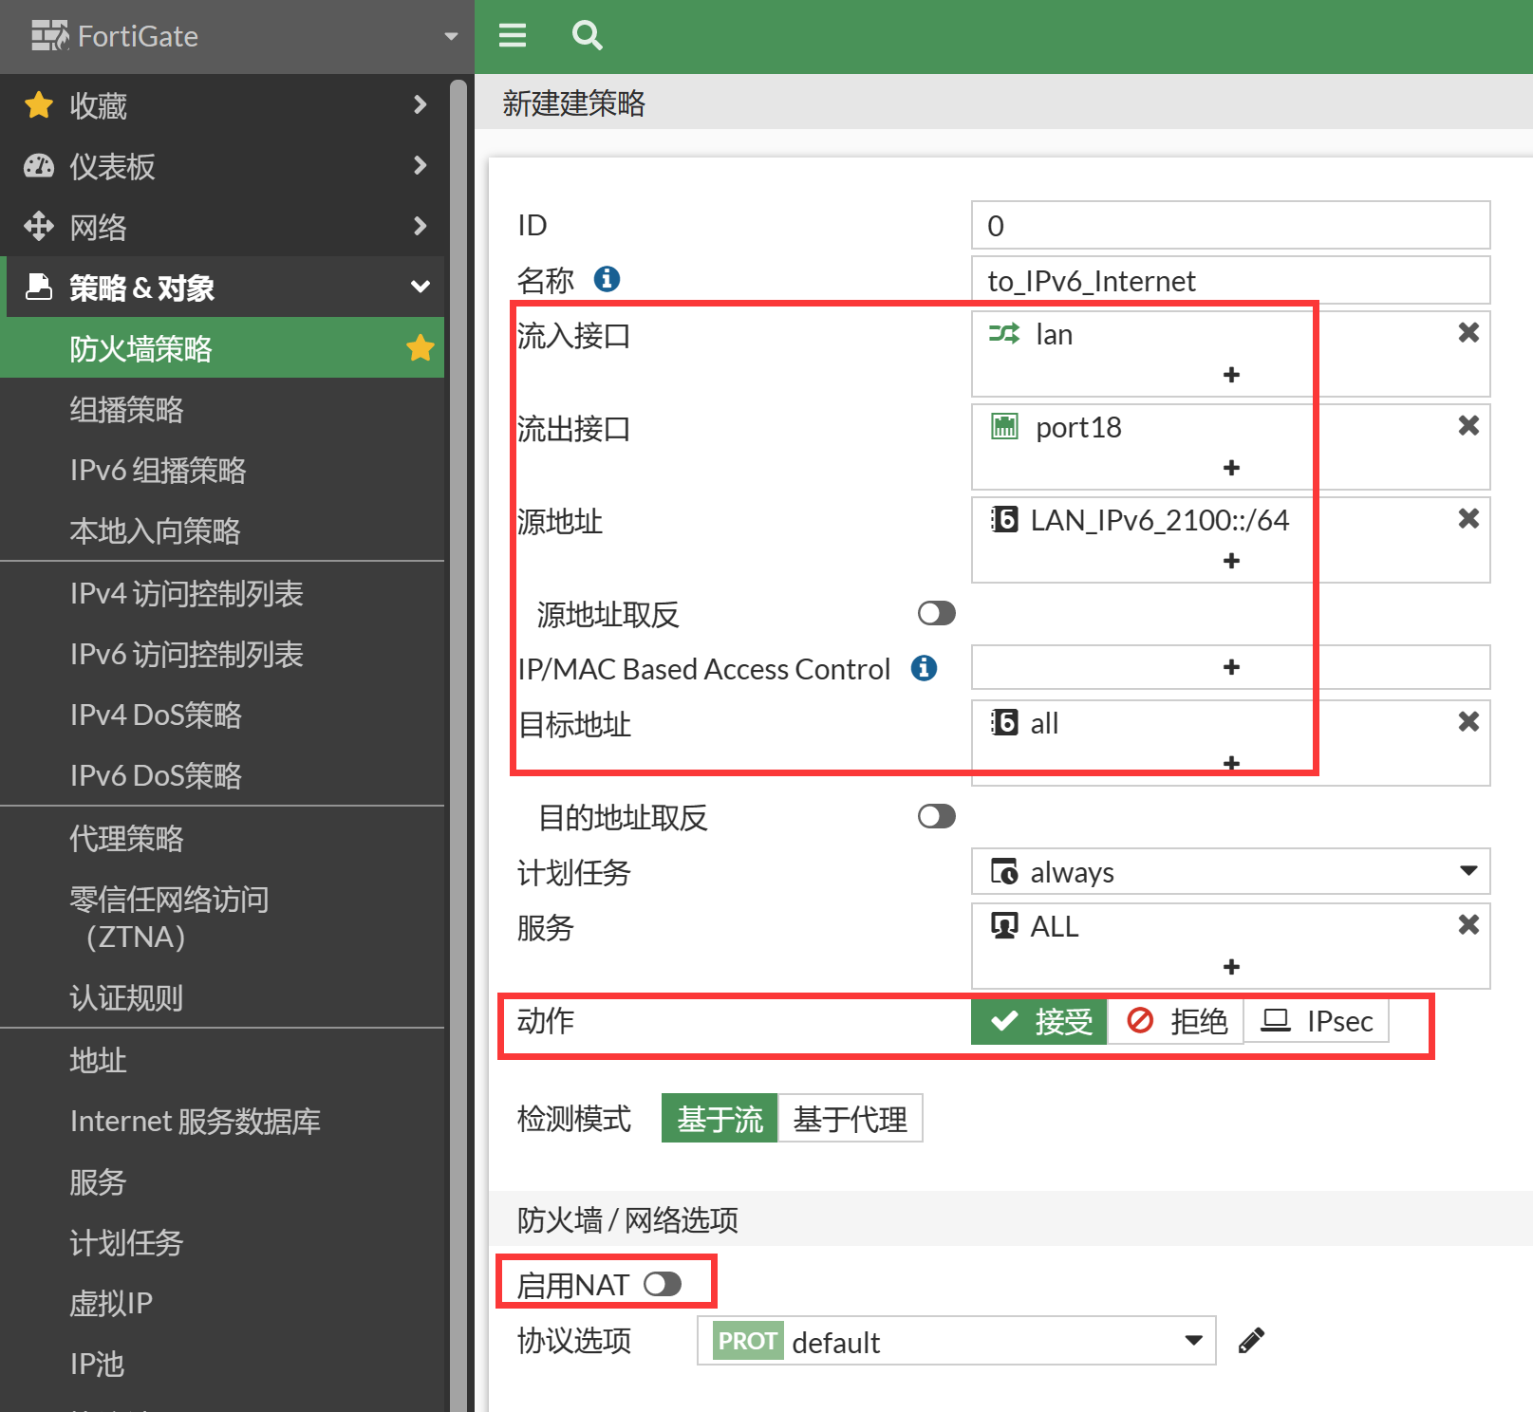Click the search magnifier icon
The image size is (1533, 1412).
[587, 36]
